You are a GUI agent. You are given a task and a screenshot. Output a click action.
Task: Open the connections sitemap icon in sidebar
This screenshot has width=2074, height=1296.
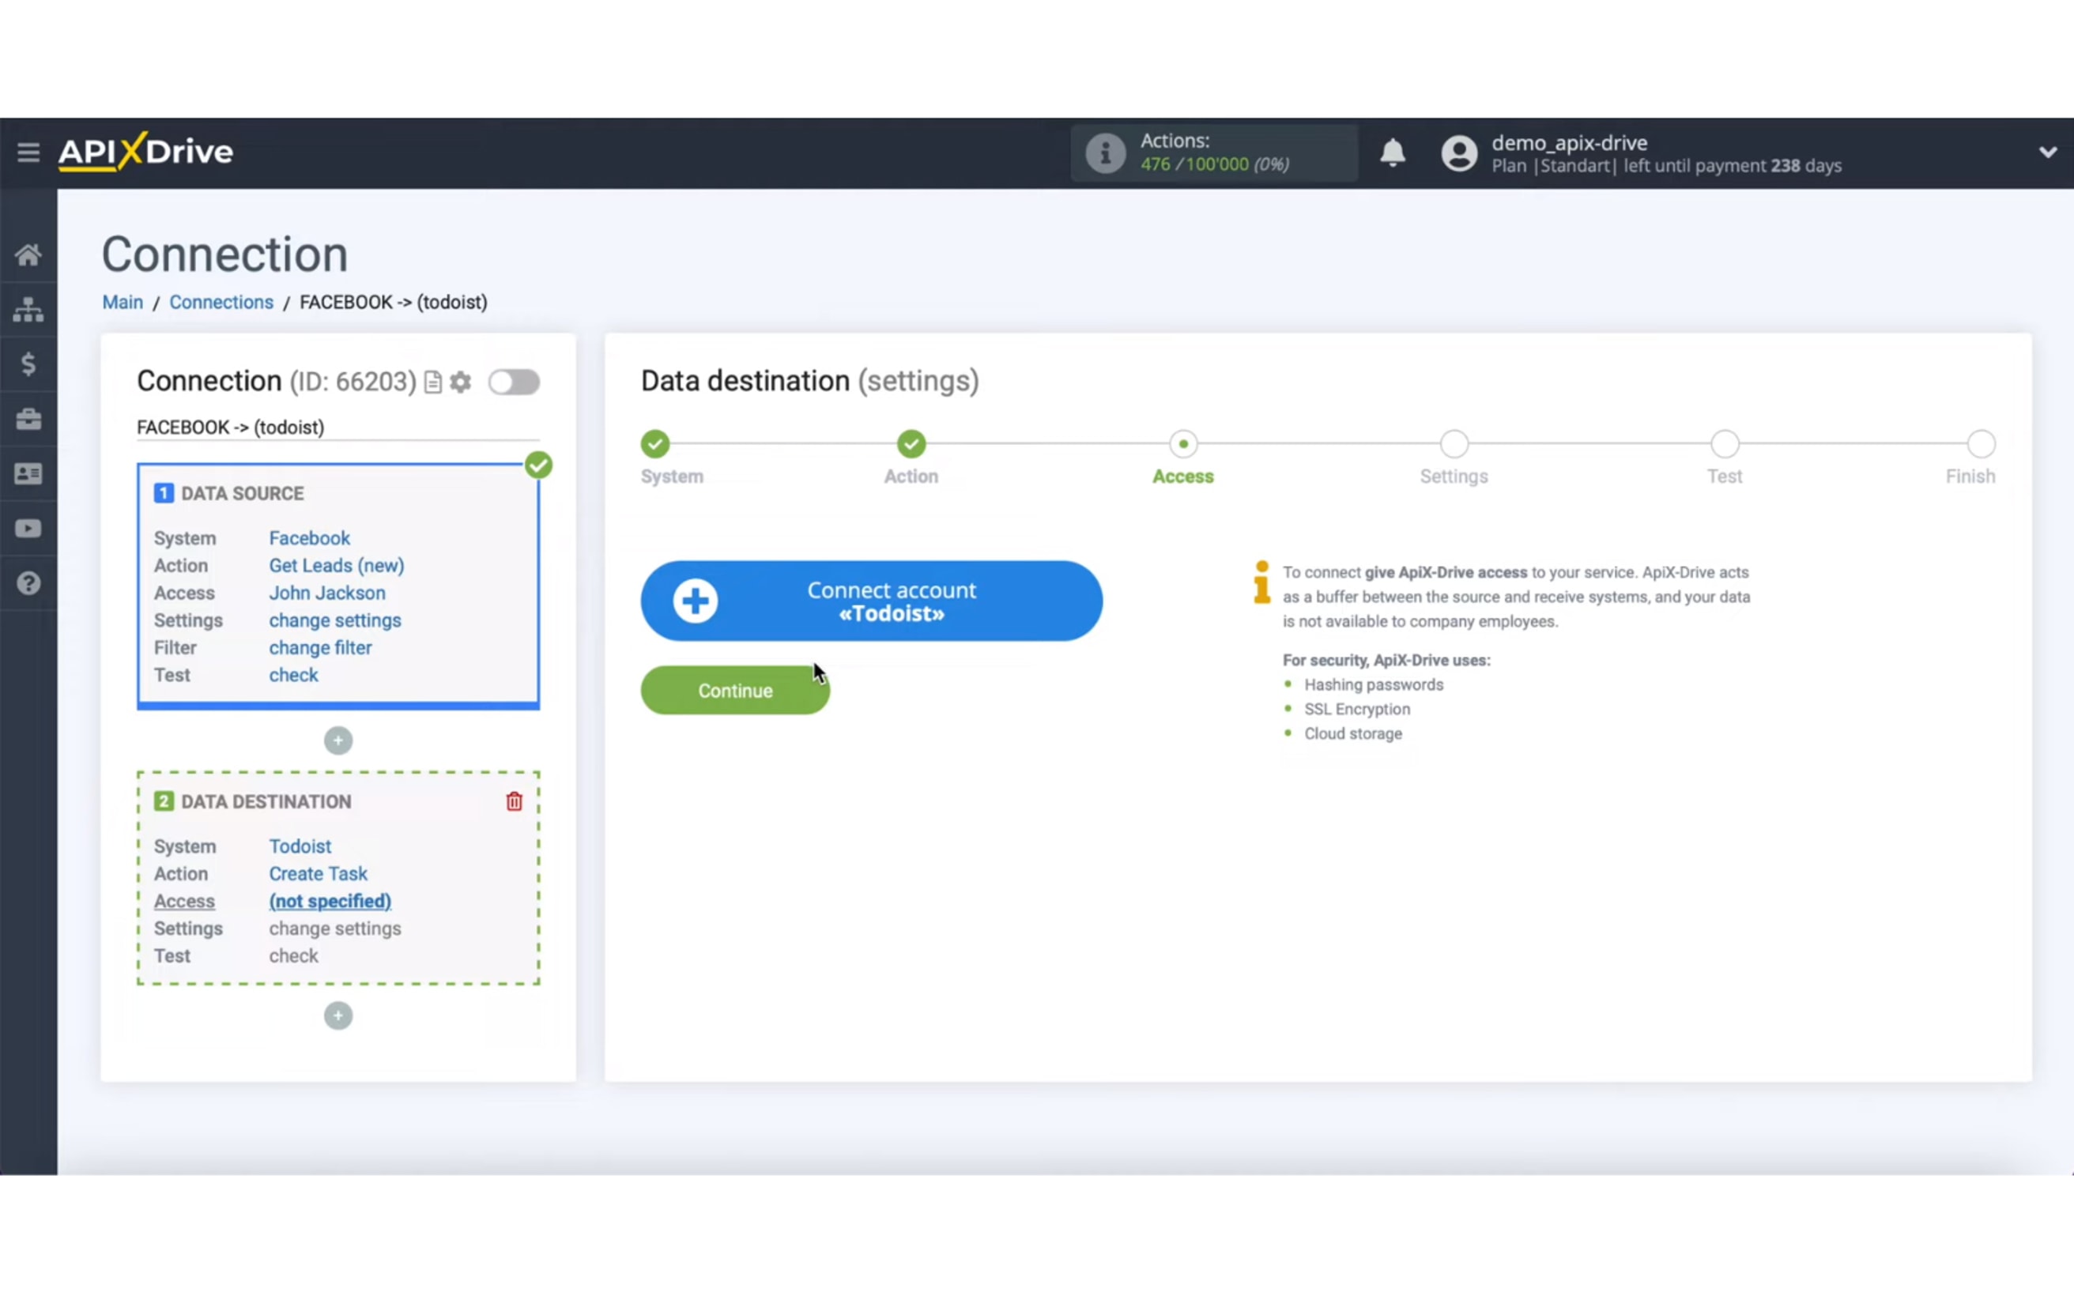tap(28, 310)
